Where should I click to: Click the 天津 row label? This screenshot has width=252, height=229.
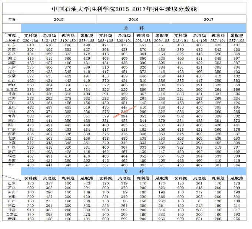tap(11, 67)
